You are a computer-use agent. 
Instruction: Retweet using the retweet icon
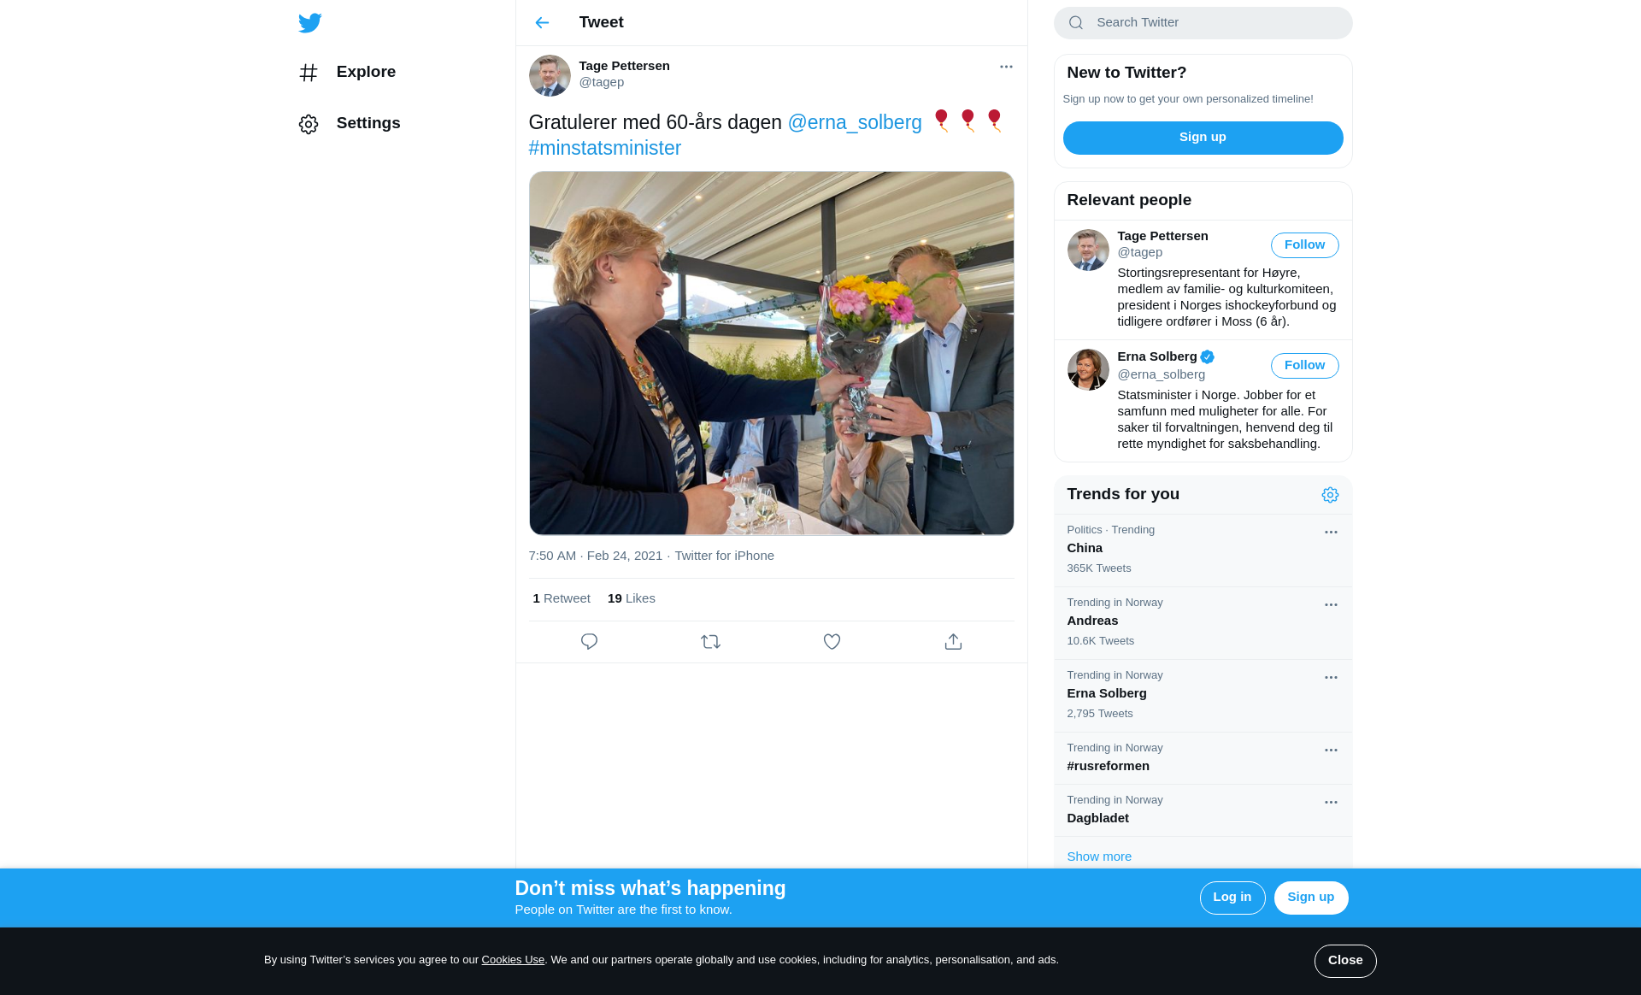click(710, 642)
